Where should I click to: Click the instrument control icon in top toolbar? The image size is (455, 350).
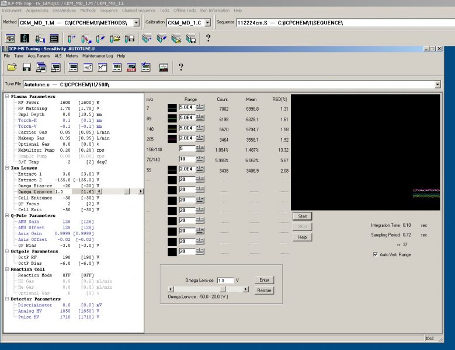(10, 38)
